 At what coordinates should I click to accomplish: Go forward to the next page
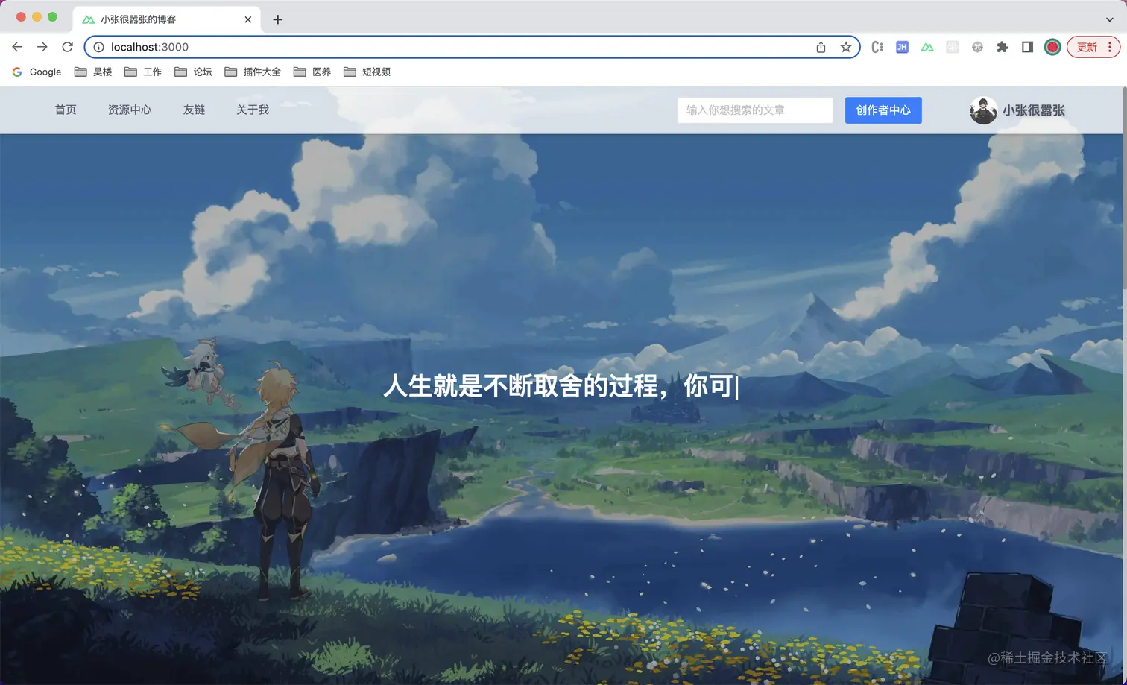(x=42, y=47)
